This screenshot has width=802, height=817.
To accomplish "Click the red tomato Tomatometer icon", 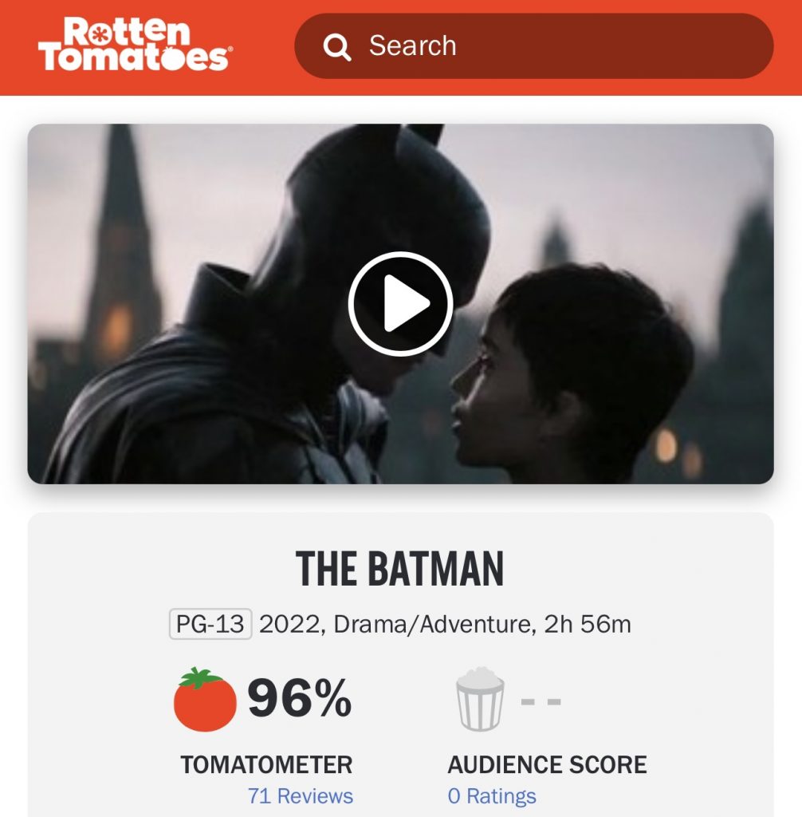I will tap(205, 700).
